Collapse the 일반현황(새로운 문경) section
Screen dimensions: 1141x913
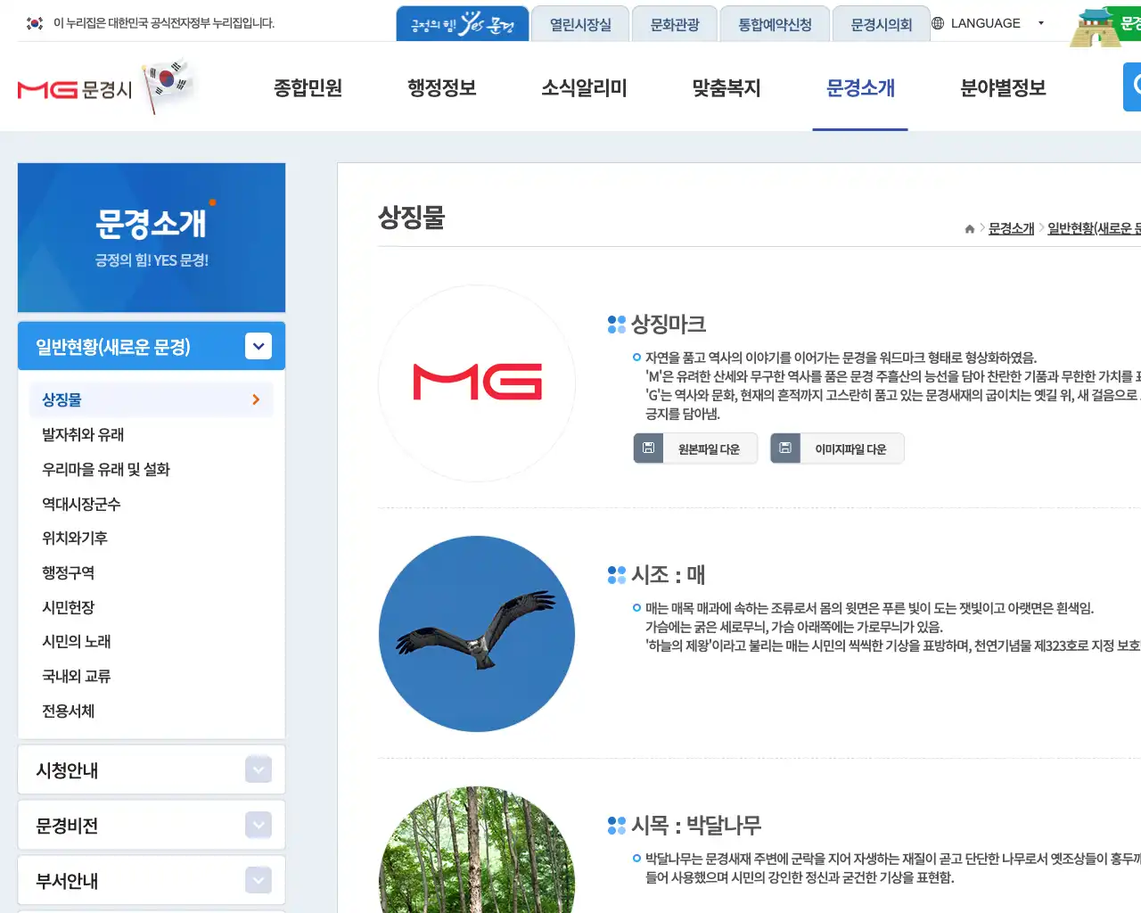point(259,346)
